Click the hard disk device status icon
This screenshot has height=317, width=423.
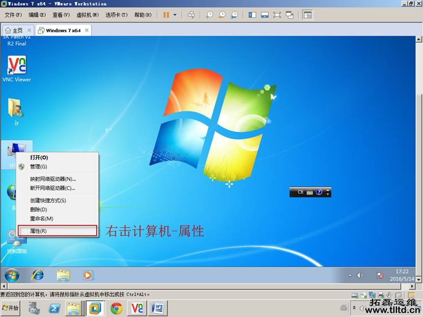pyautogui.click(x=355, y=296)
